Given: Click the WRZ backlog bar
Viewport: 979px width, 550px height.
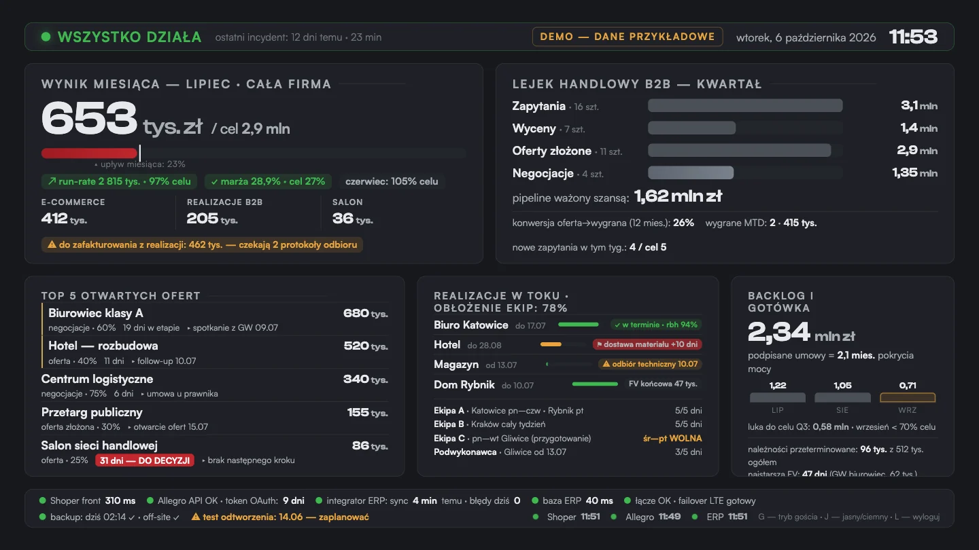Looking at the screenshot, I should coord(908,398).
